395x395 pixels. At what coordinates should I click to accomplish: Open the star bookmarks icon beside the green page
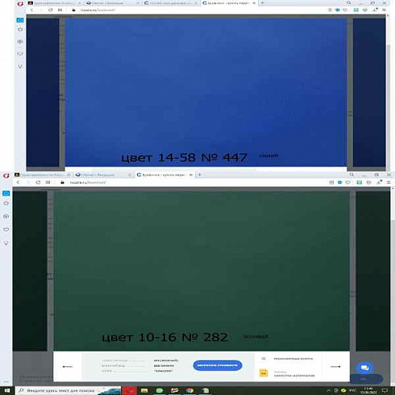pos(6,203)
